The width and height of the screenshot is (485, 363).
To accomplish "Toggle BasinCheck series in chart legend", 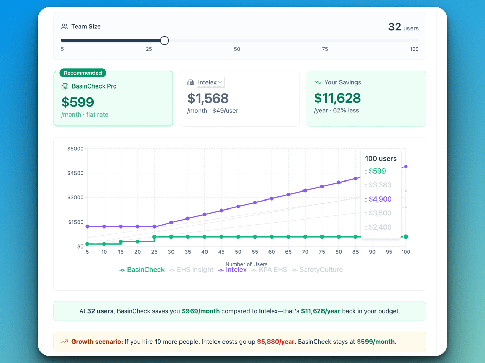I will coord(142,270).
